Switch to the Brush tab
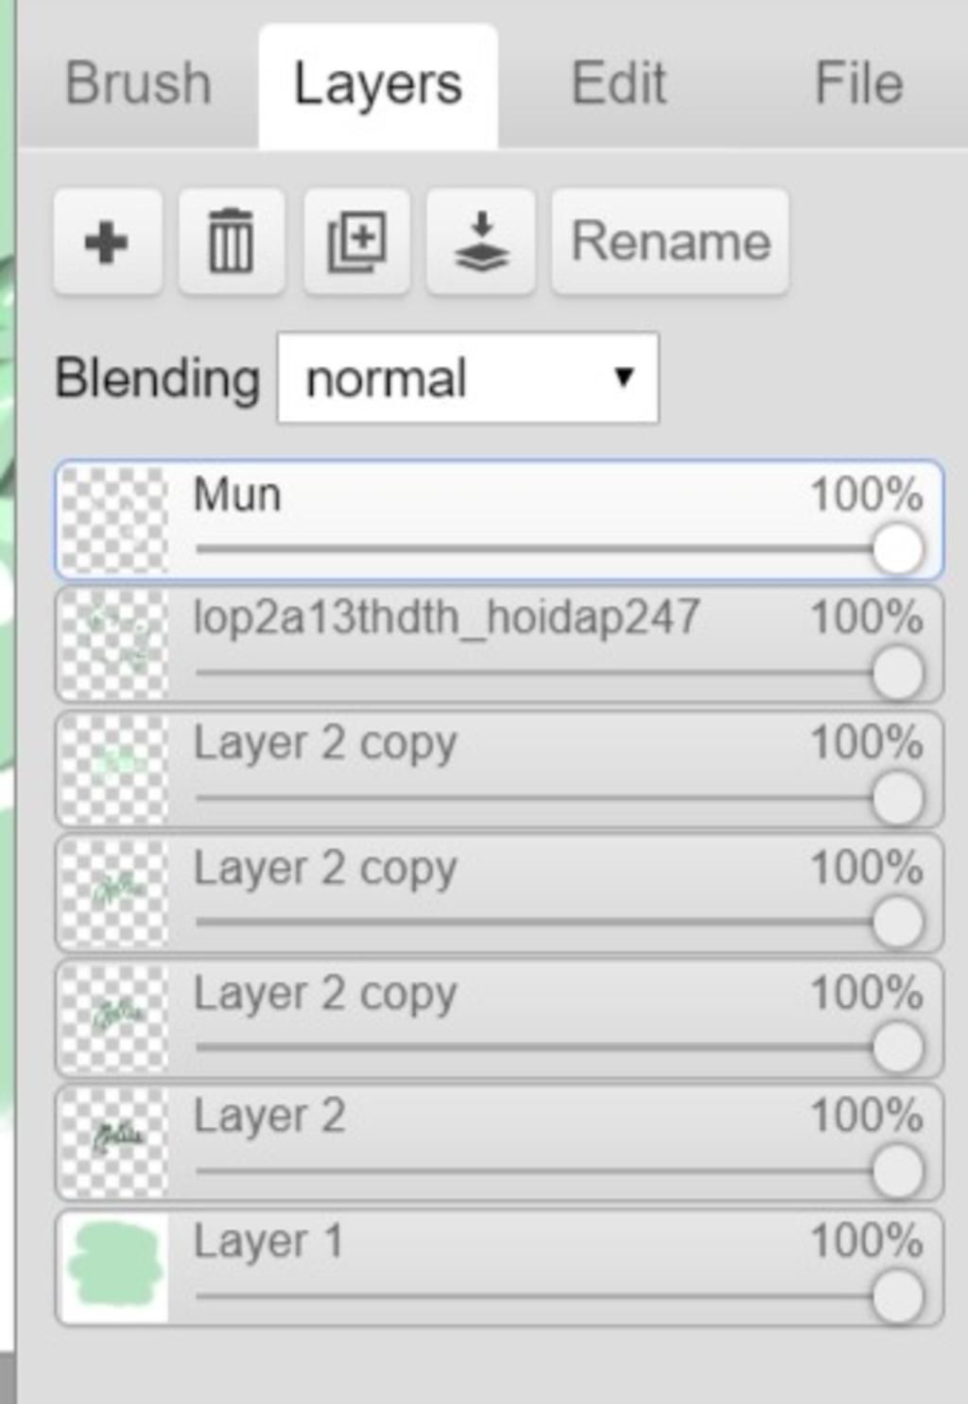Viewport: 968px width, 1404px height. [138, 83]
